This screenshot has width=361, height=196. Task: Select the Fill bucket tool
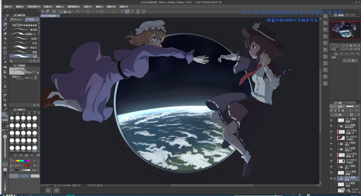pyautogui.click(x=5, y=67)
